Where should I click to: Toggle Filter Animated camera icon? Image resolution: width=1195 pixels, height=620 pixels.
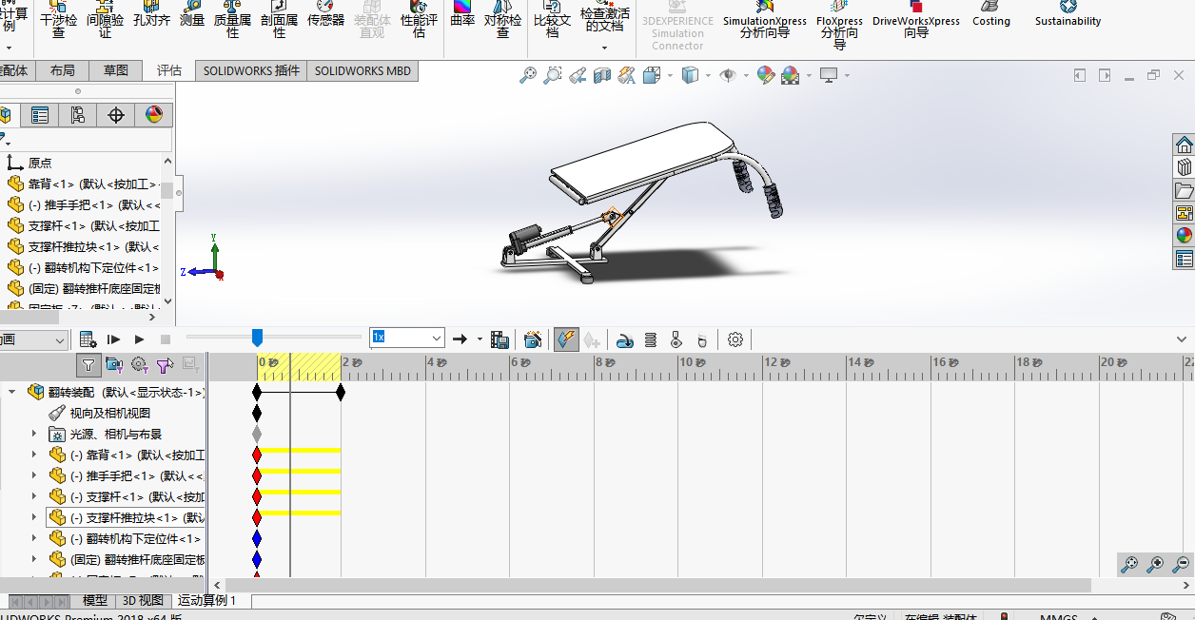[114, 364]
